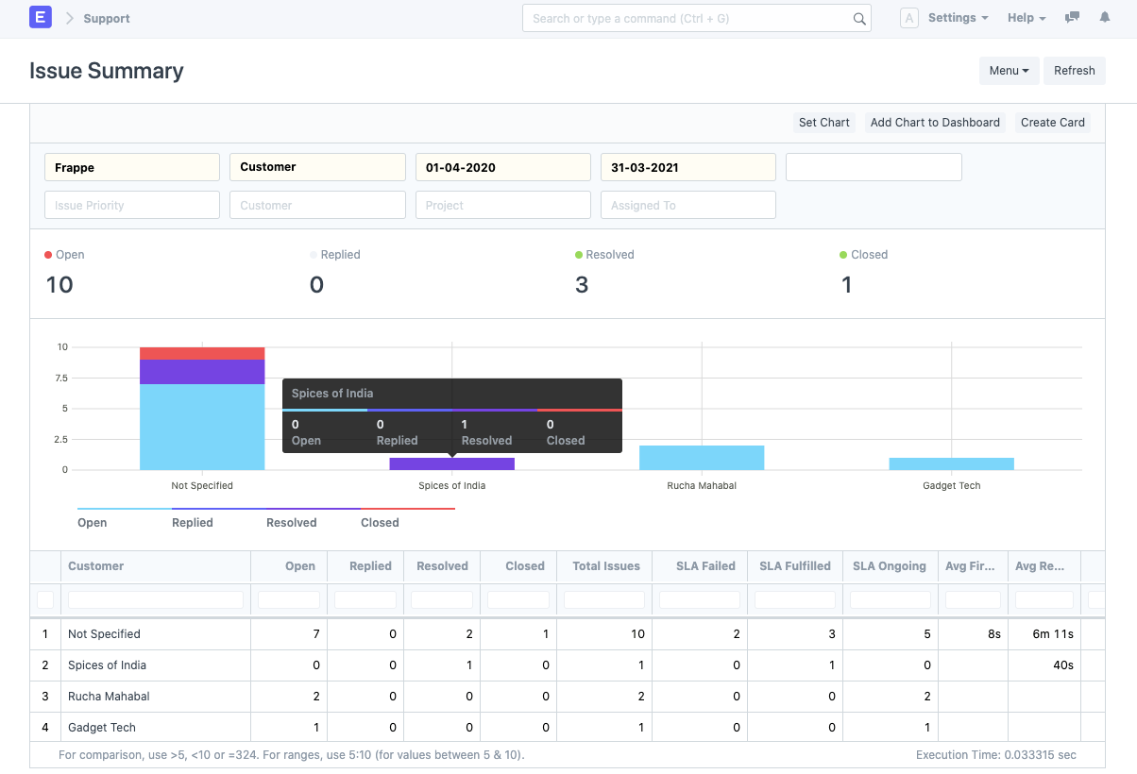Click the search magnifier icon
The image size is (1137, 774).
[859, 19]
